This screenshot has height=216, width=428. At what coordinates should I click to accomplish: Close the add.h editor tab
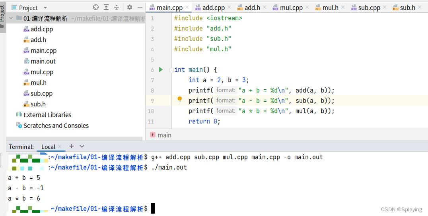[264, 8]
